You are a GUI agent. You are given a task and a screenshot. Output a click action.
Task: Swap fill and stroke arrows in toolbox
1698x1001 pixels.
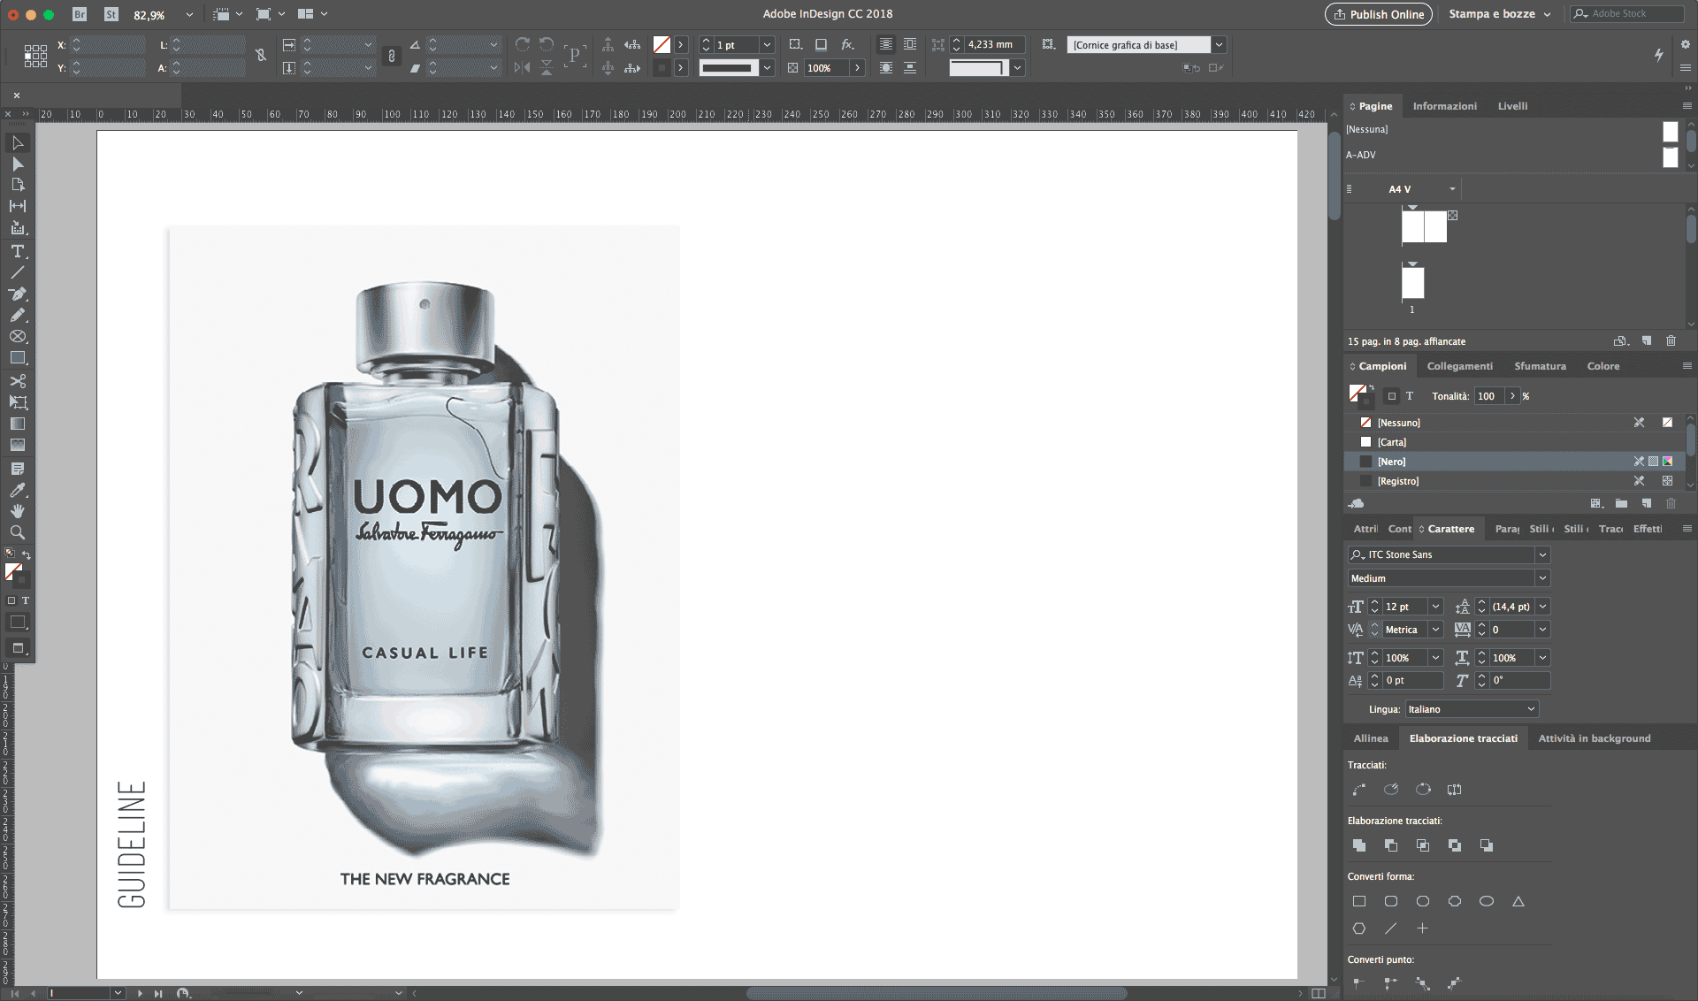point(27,554)
